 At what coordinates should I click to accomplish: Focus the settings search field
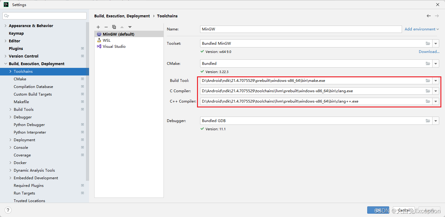point(45,16)
